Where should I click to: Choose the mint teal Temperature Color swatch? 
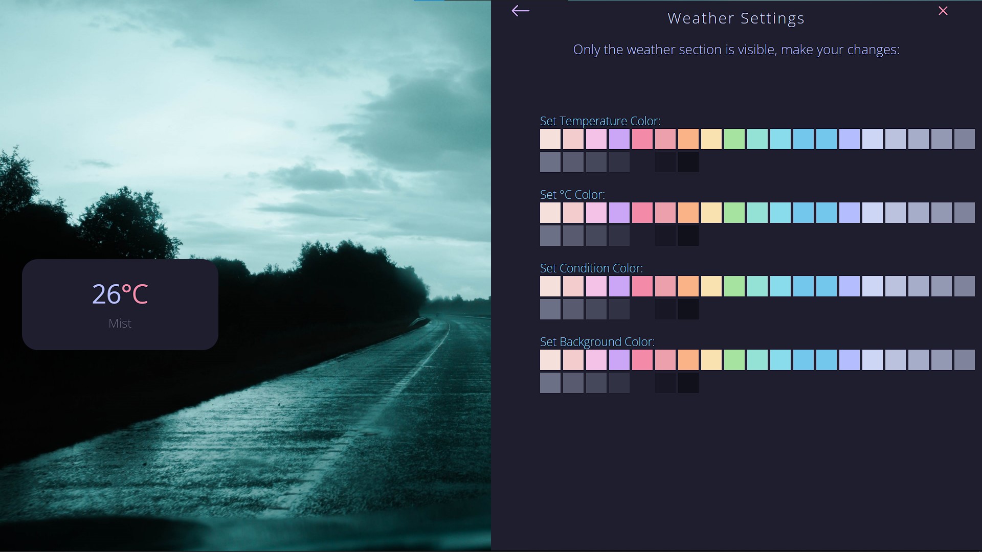click(757, 139)
